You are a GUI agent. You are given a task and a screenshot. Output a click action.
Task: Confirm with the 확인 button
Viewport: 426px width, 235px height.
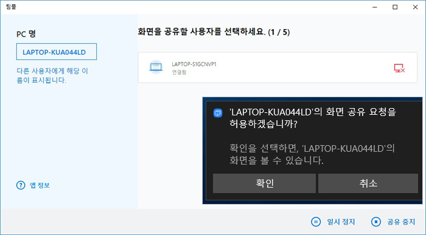[x=264, y=183]
